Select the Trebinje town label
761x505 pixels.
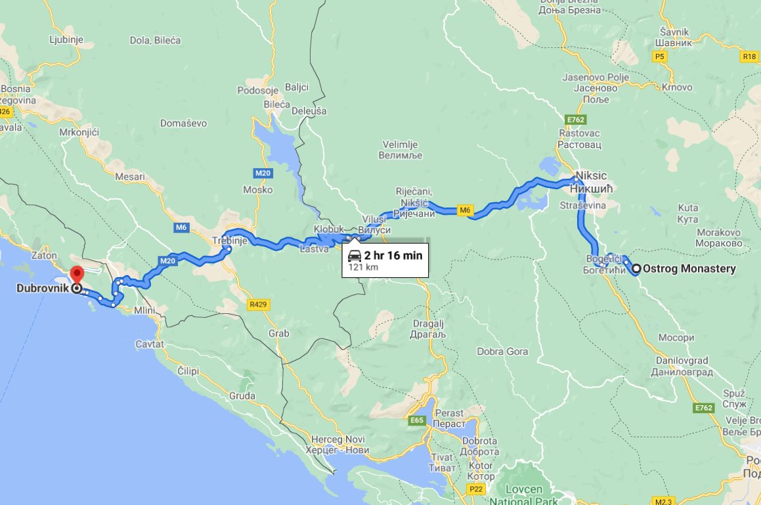coord(230,240)
